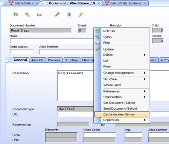Switch to the Batch Order Positions tab
The image size is (169, 144).
pyautogui.click(x=126, y=3)
